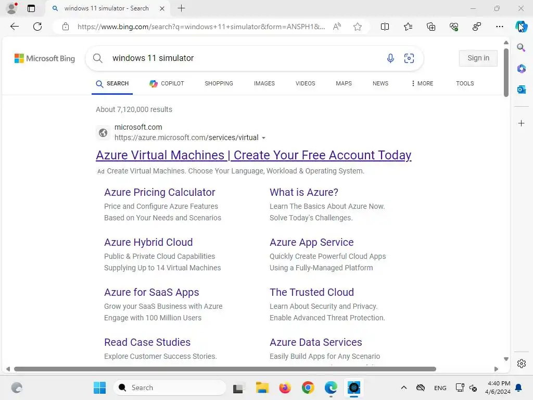Image resolution: width=533 pixels, height=400 pixels.
Task: Add this page to favorites
Action: click(x=358, y=27)
